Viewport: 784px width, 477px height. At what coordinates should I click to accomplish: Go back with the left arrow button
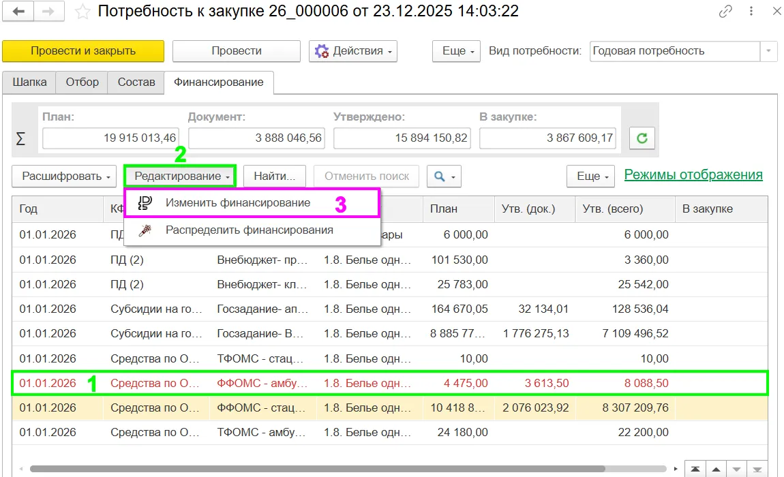tap(18, 11)
